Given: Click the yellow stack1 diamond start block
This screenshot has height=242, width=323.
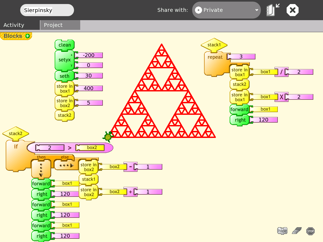Looking at the screenshot, I should (214, 45).
